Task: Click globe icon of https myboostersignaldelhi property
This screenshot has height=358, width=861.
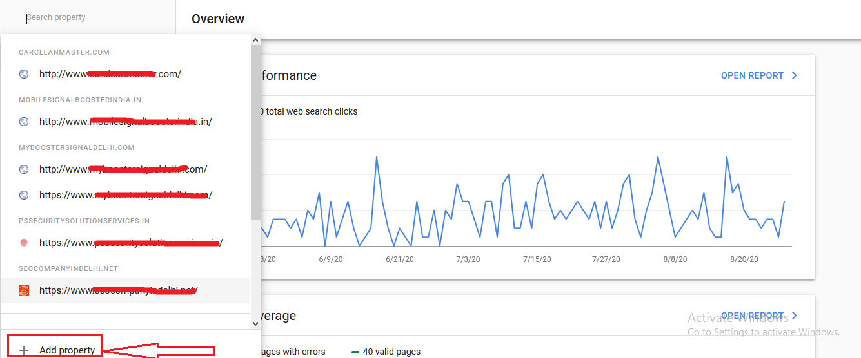Action: pyautogui.click(x=24, y=195)
